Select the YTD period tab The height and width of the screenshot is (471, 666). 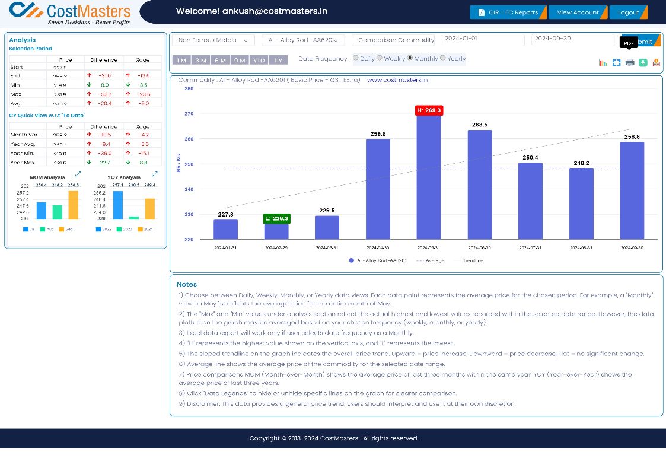pyautogui.click(x=259, y=61)
